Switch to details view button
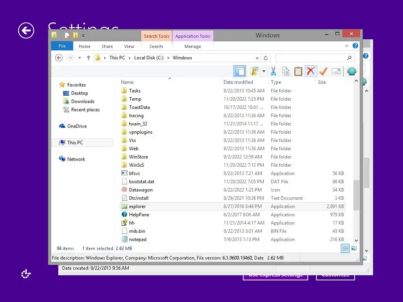403x302 pixels. 345,249
